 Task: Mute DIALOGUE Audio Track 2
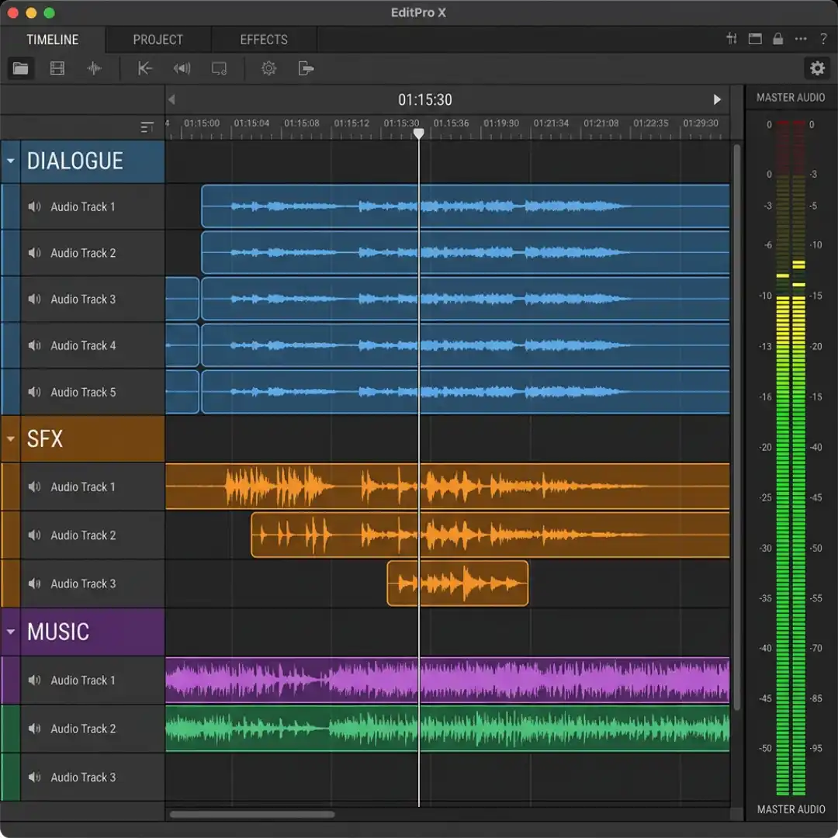click(34, 253)
